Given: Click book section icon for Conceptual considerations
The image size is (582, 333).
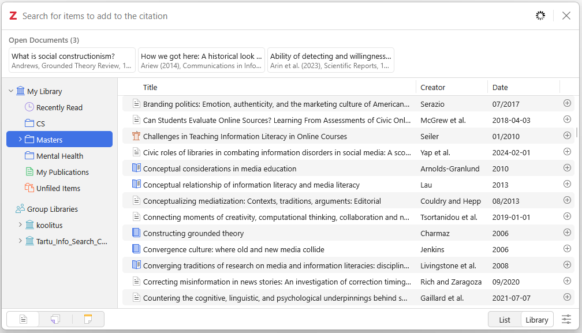Looking at the screenshot, I should [x=136, y=169].
